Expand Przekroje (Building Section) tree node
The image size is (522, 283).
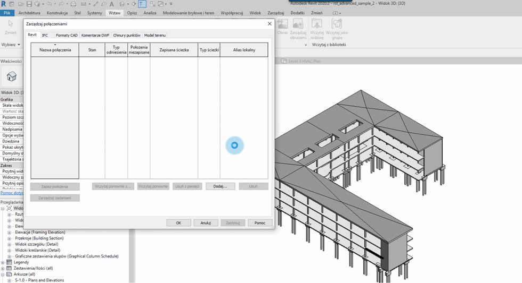pyautogui.click(x=10, y=238)
